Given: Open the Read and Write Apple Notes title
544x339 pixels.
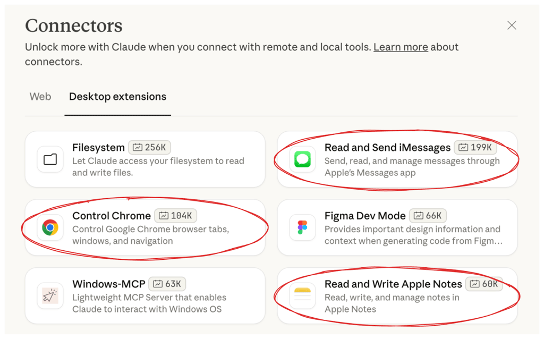Looking at the screenshot, I should click(394, 284).
